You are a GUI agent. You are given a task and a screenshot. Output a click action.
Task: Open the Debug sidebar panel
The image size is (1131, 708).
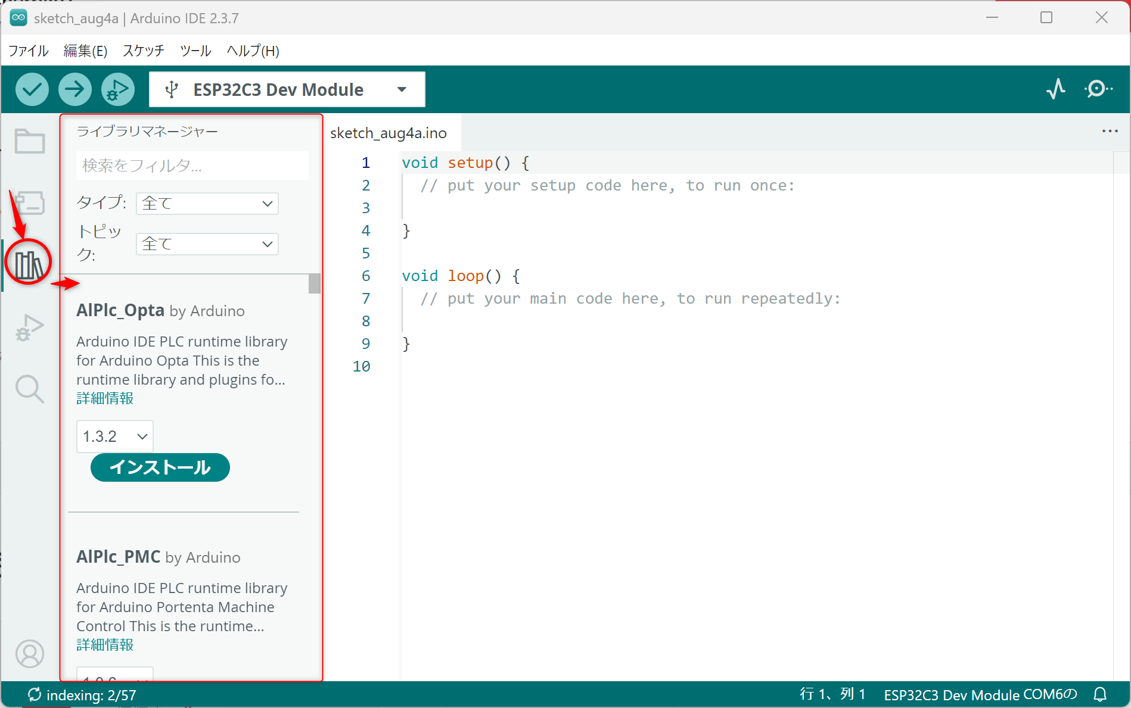[x=30, y=328]
